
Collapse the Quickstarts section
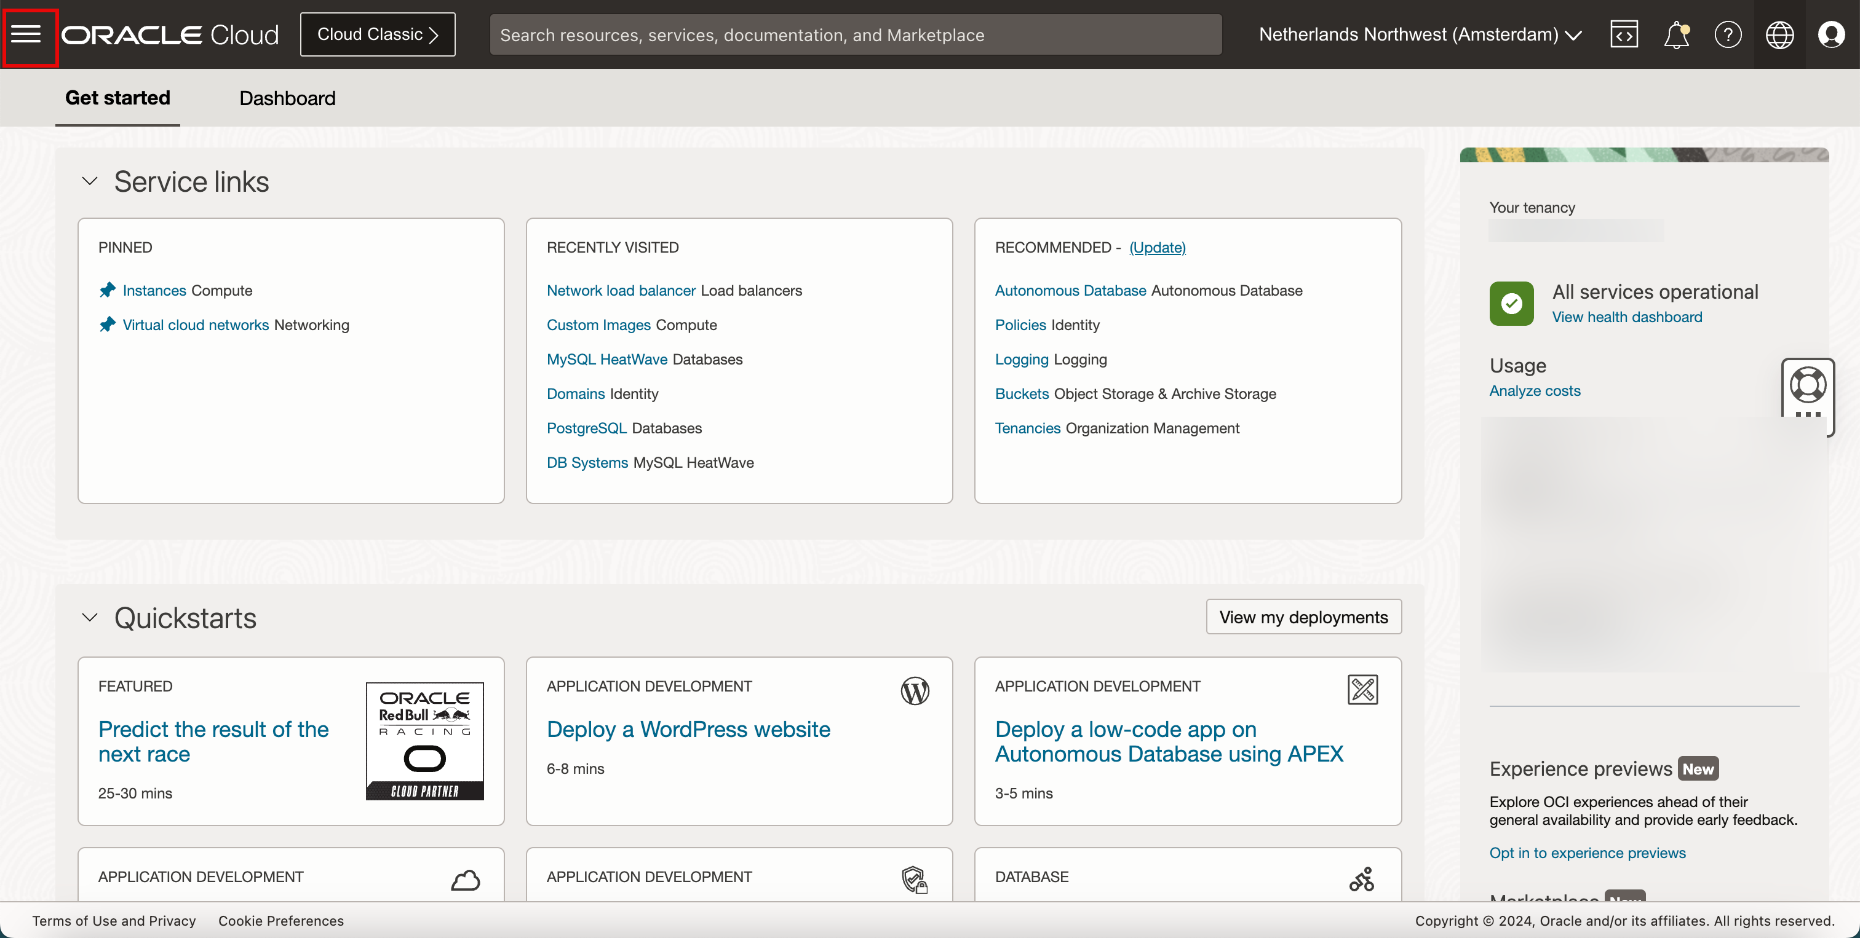[90, 618]
